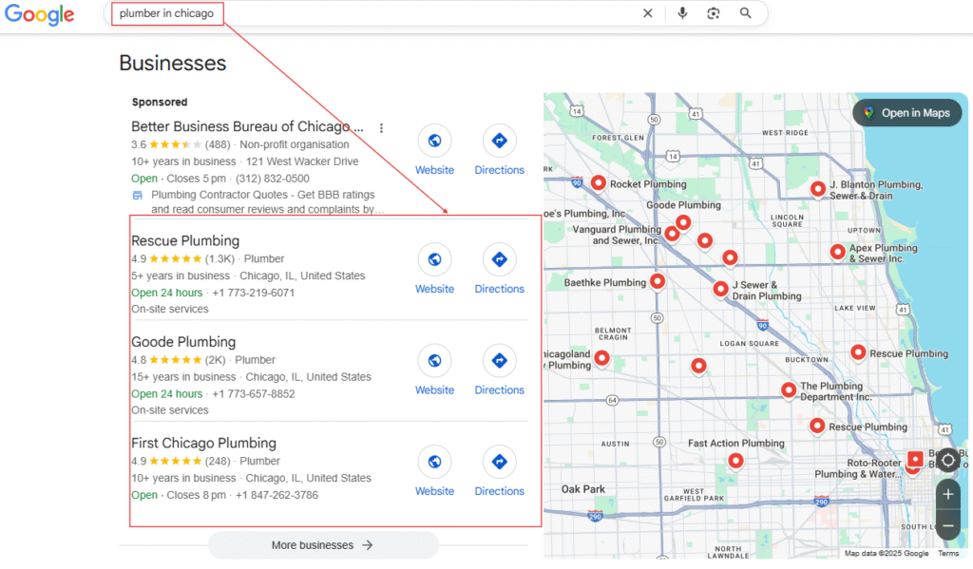The height and width of the screenshot is (569, 973).
Task: Open the Goode Plumbing listing title
Action: [x=183, y=342]
